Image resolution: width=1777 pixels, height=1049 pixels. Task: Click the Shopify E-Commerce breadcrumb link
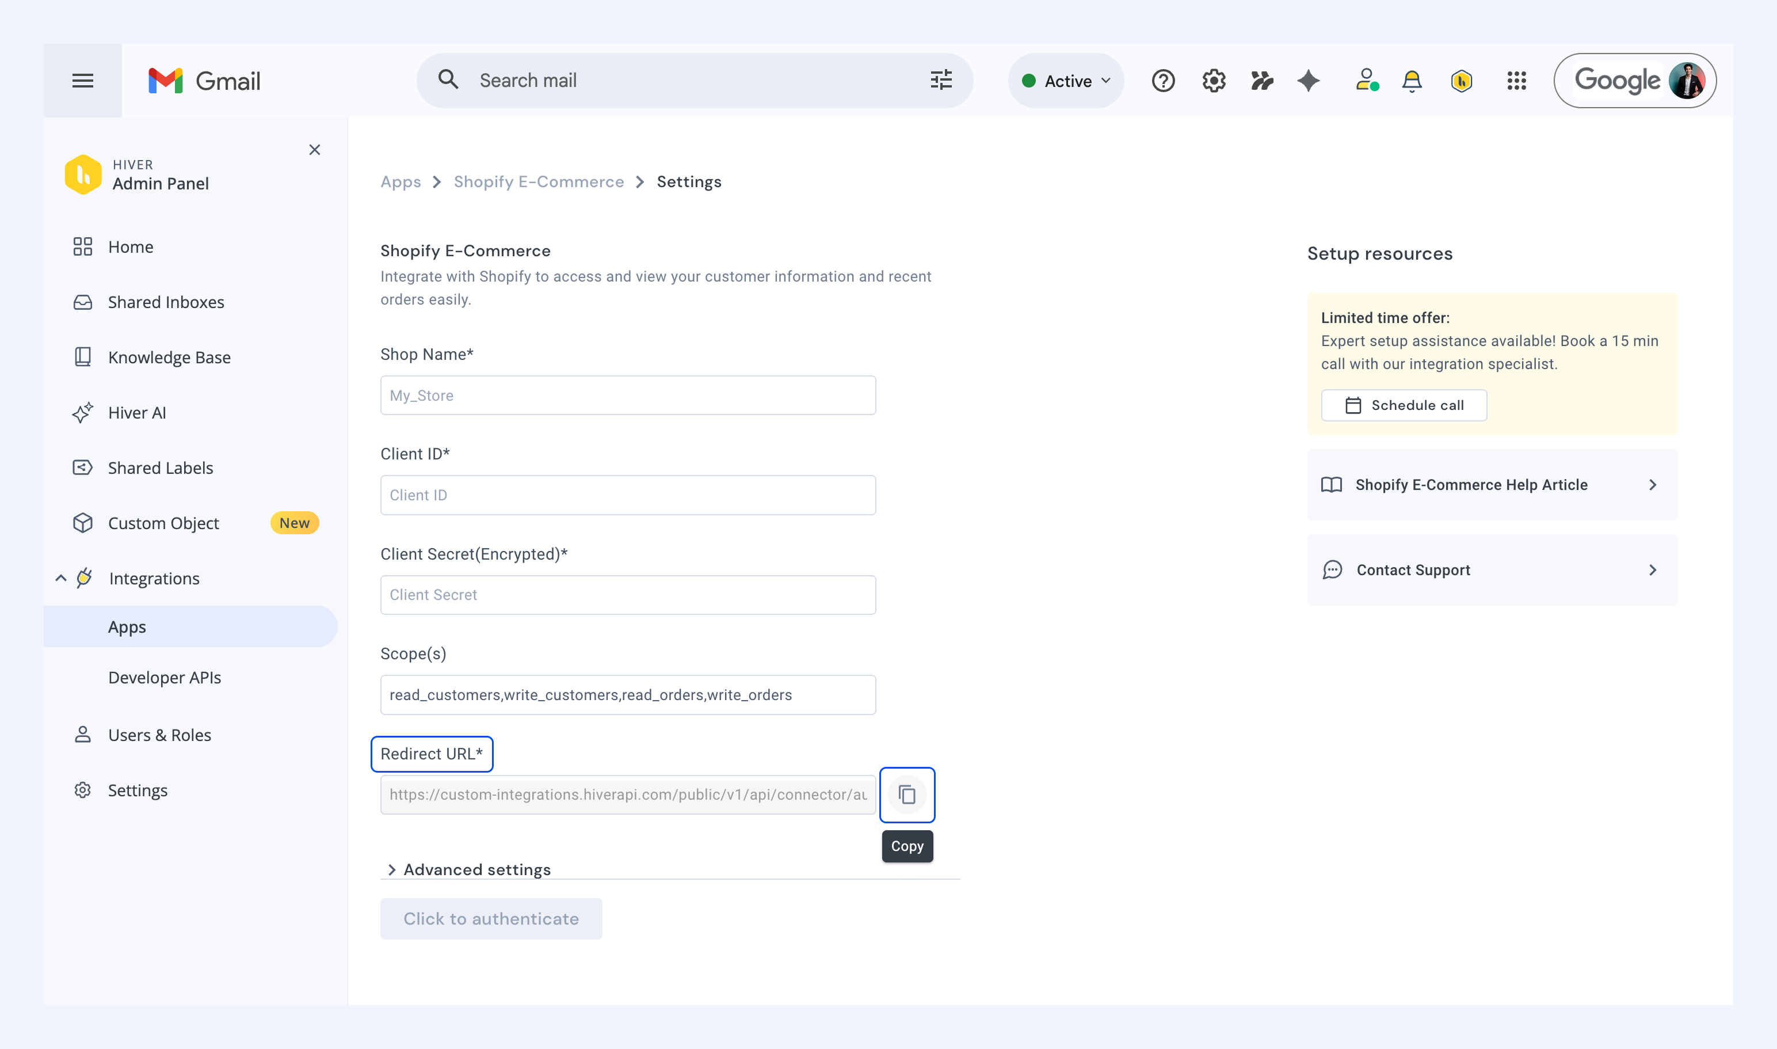coord(539,182)
